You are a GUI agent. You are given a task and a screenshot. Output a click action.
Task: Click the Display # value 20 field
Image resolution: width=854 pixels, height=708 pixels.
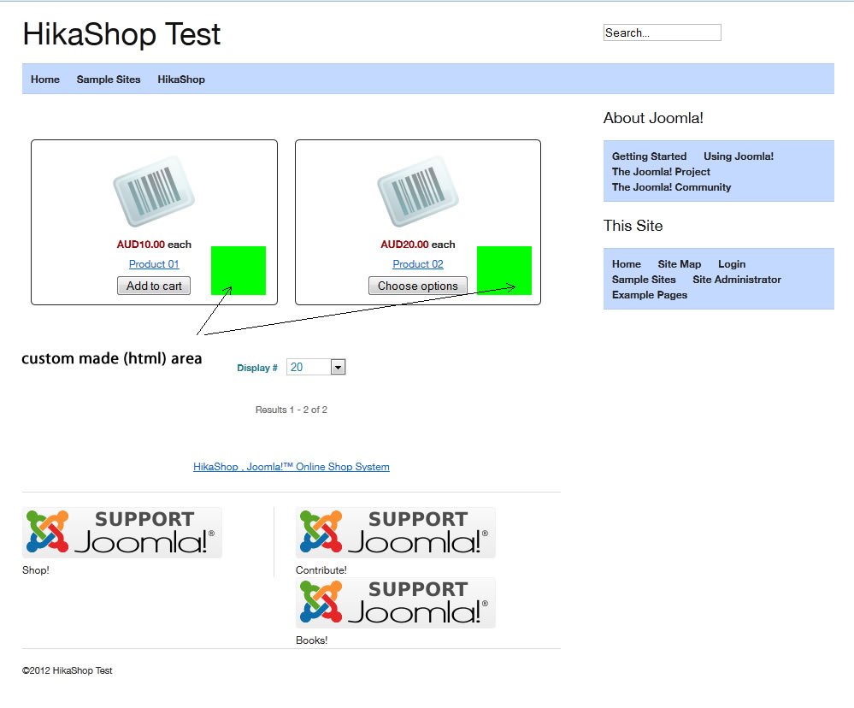coord(309,367)
